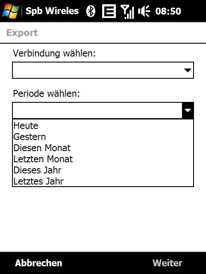Viewport: 206px width, 274px height.
Task: Tap the signal strength antenna icon
Action: (127, 12)
